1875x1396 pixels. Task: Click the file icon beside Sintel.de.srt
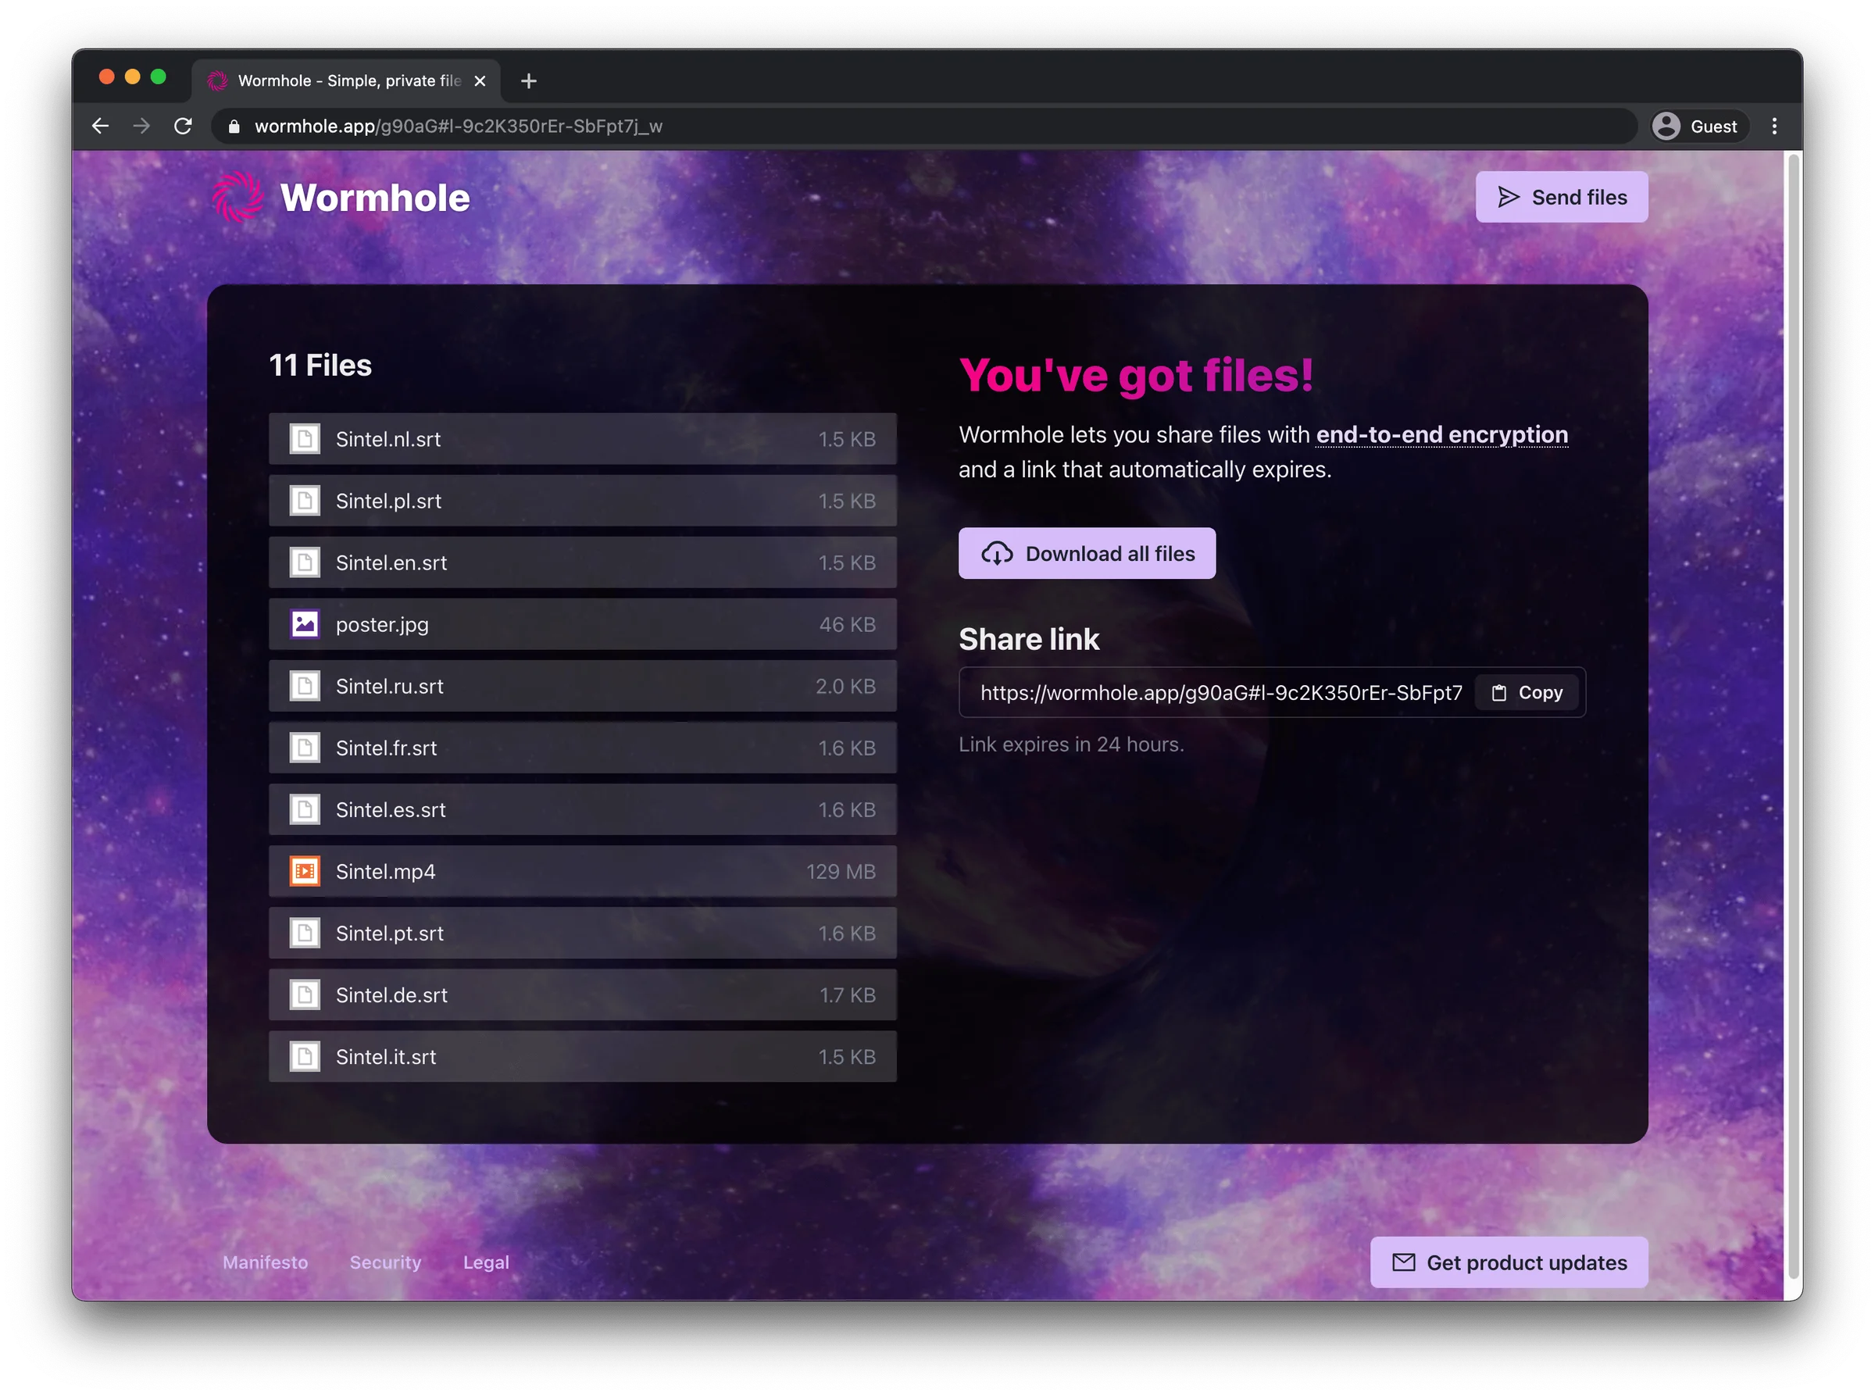(305, 994)
